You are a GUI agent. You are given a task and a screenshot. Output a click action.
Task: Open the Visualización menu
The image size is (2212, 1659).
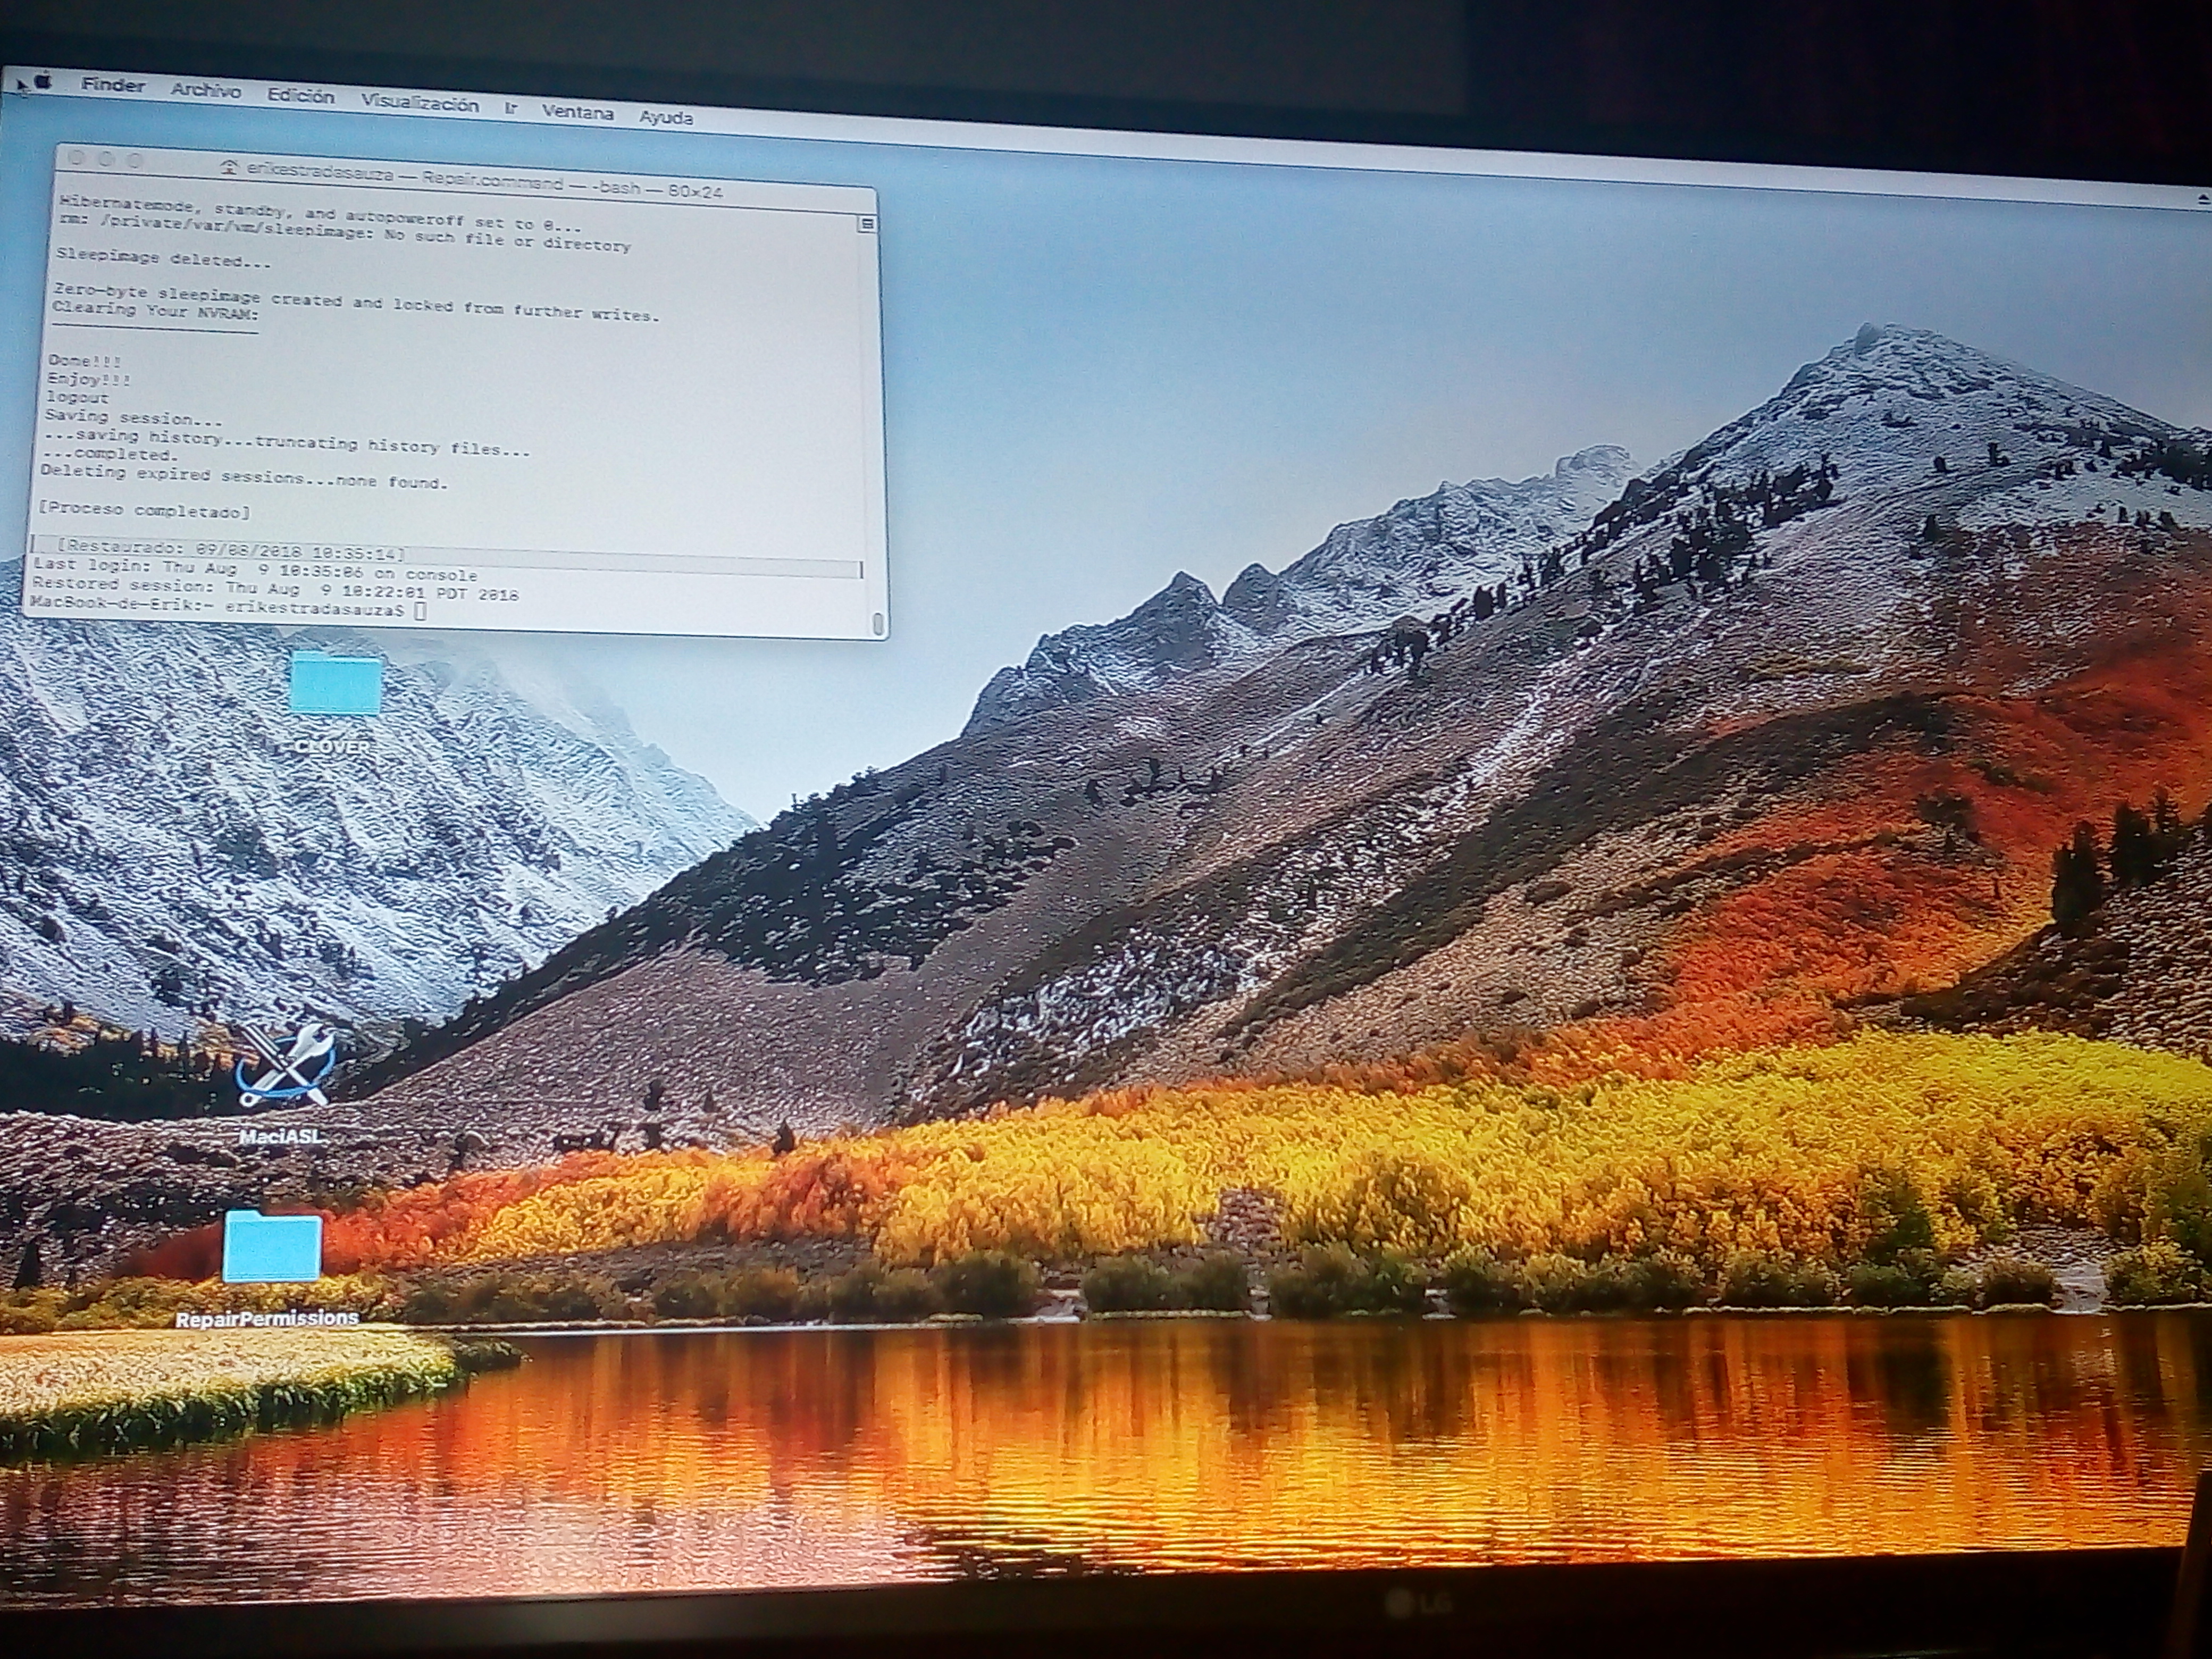click(419, 103)
